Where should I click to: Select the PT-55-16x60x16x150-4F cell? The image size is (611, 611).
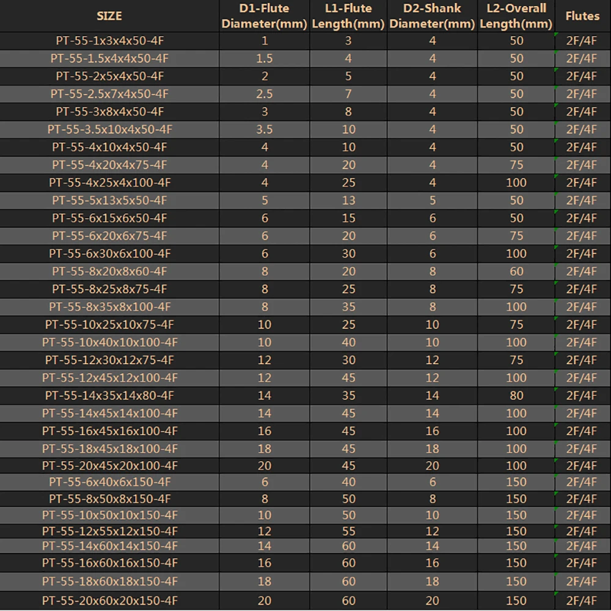tap(109, 563)
